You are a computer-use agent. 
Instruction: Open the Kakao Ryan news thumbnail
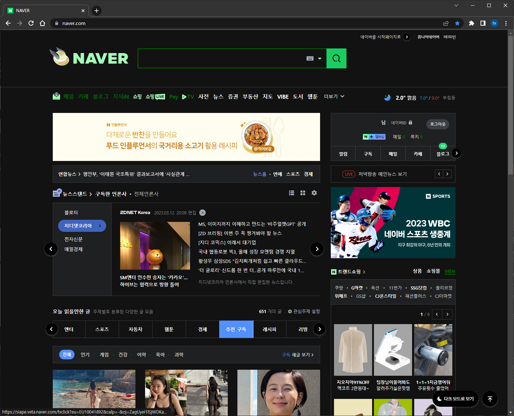(155, 246)
